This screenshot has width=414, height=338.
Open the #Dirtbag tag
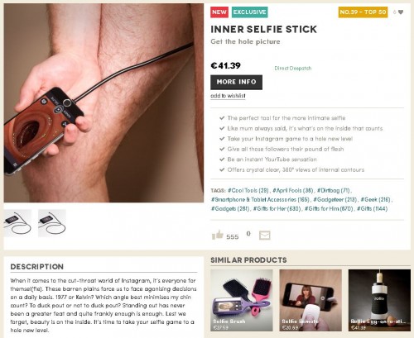tap(334, 191)
